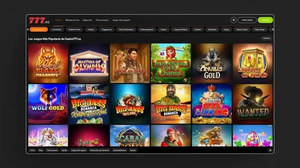The height and width of the screenshot is (168, 300).
Task: Click the Iniciar sesión button
Action: point(247,20)
